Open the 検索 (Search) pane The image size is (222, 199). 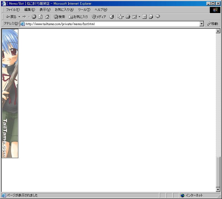pos(59,17)
